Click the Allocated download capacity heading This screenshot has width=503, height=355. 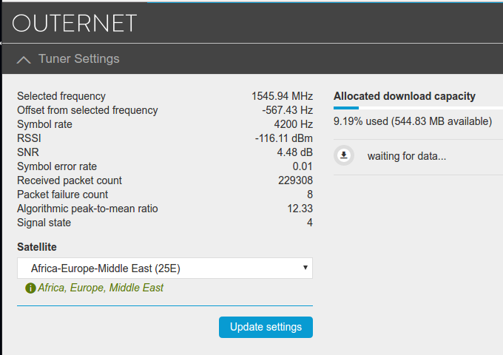(405, 96)
